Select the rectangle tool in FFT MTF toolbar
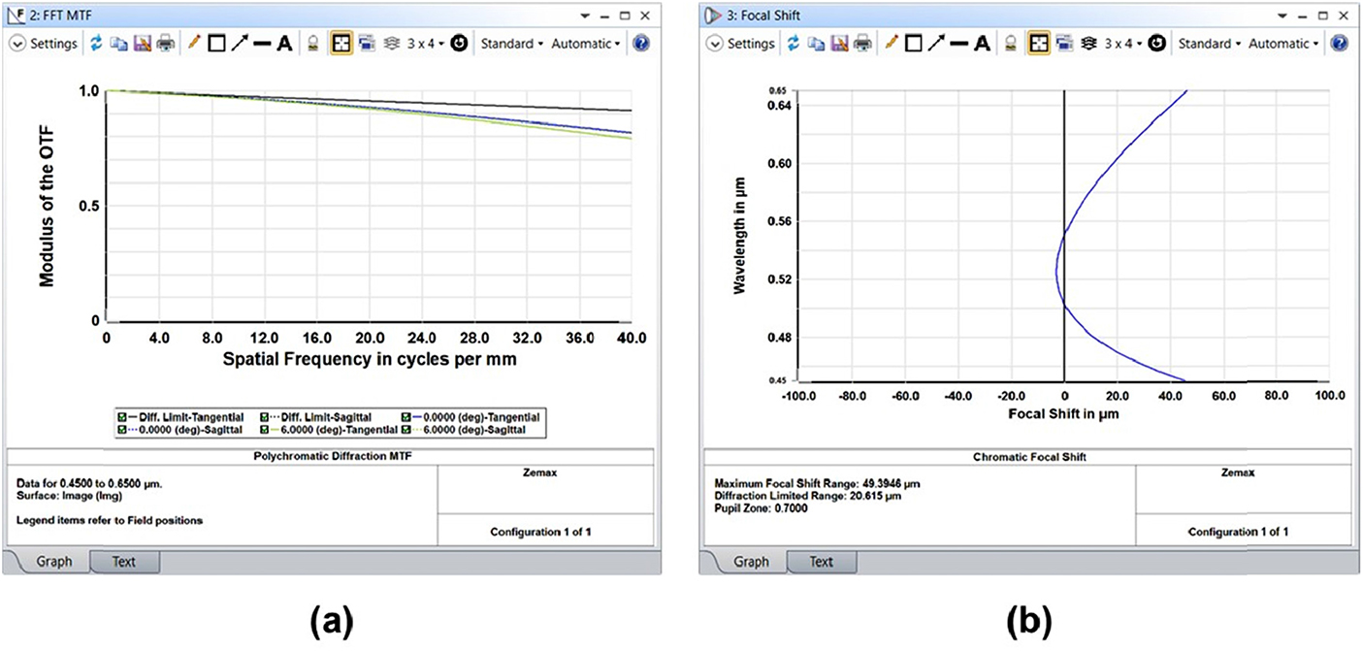Viewport: 1363px width, 651px height. click(x=216, y=44)
